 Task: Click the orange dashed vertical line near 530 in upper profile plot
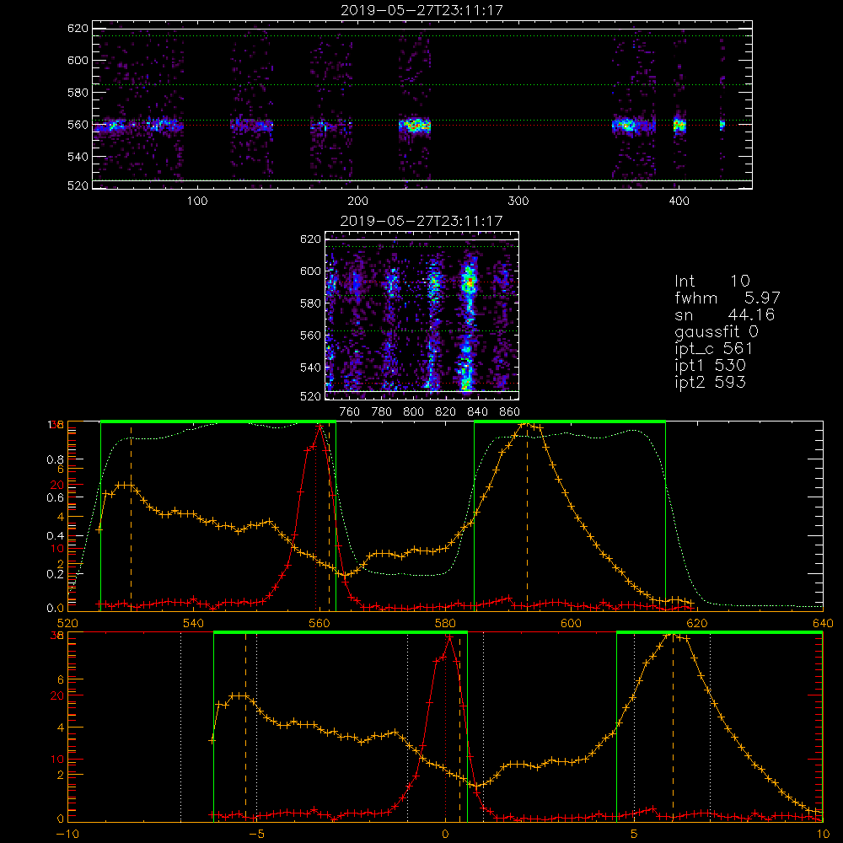tap(132, 518)
